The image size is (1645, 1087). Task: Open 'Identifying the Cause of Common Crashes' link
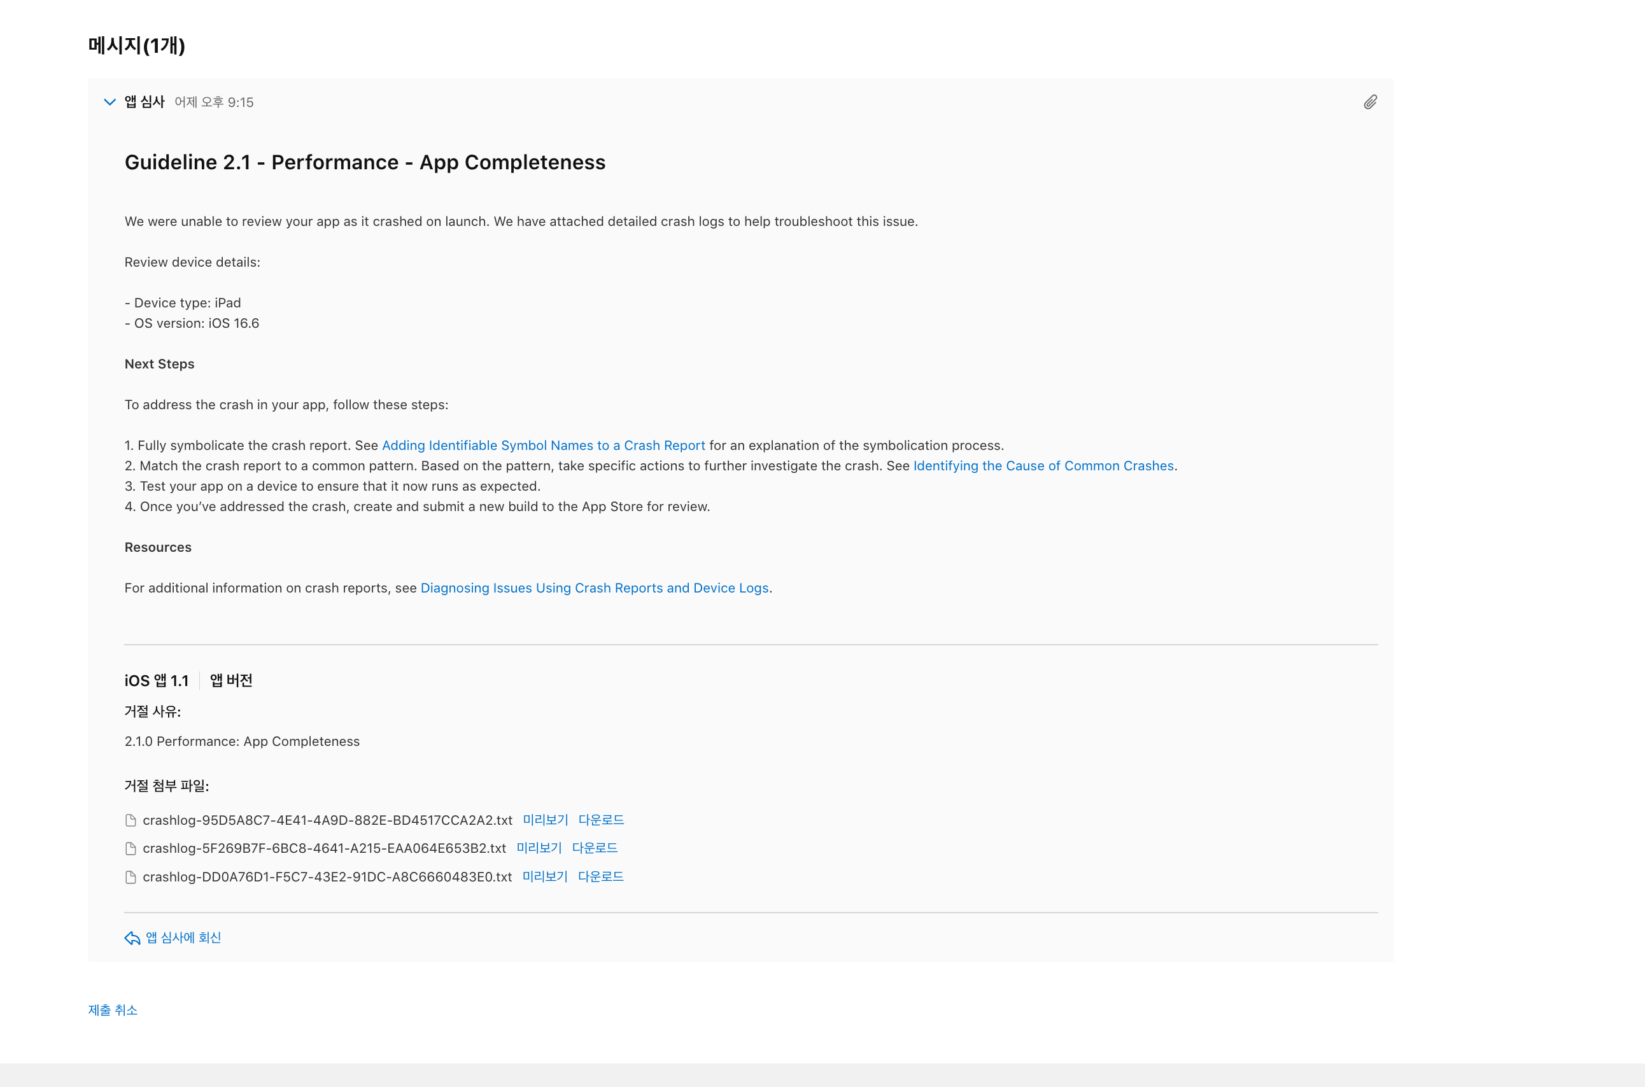[x=1043, y=465]
